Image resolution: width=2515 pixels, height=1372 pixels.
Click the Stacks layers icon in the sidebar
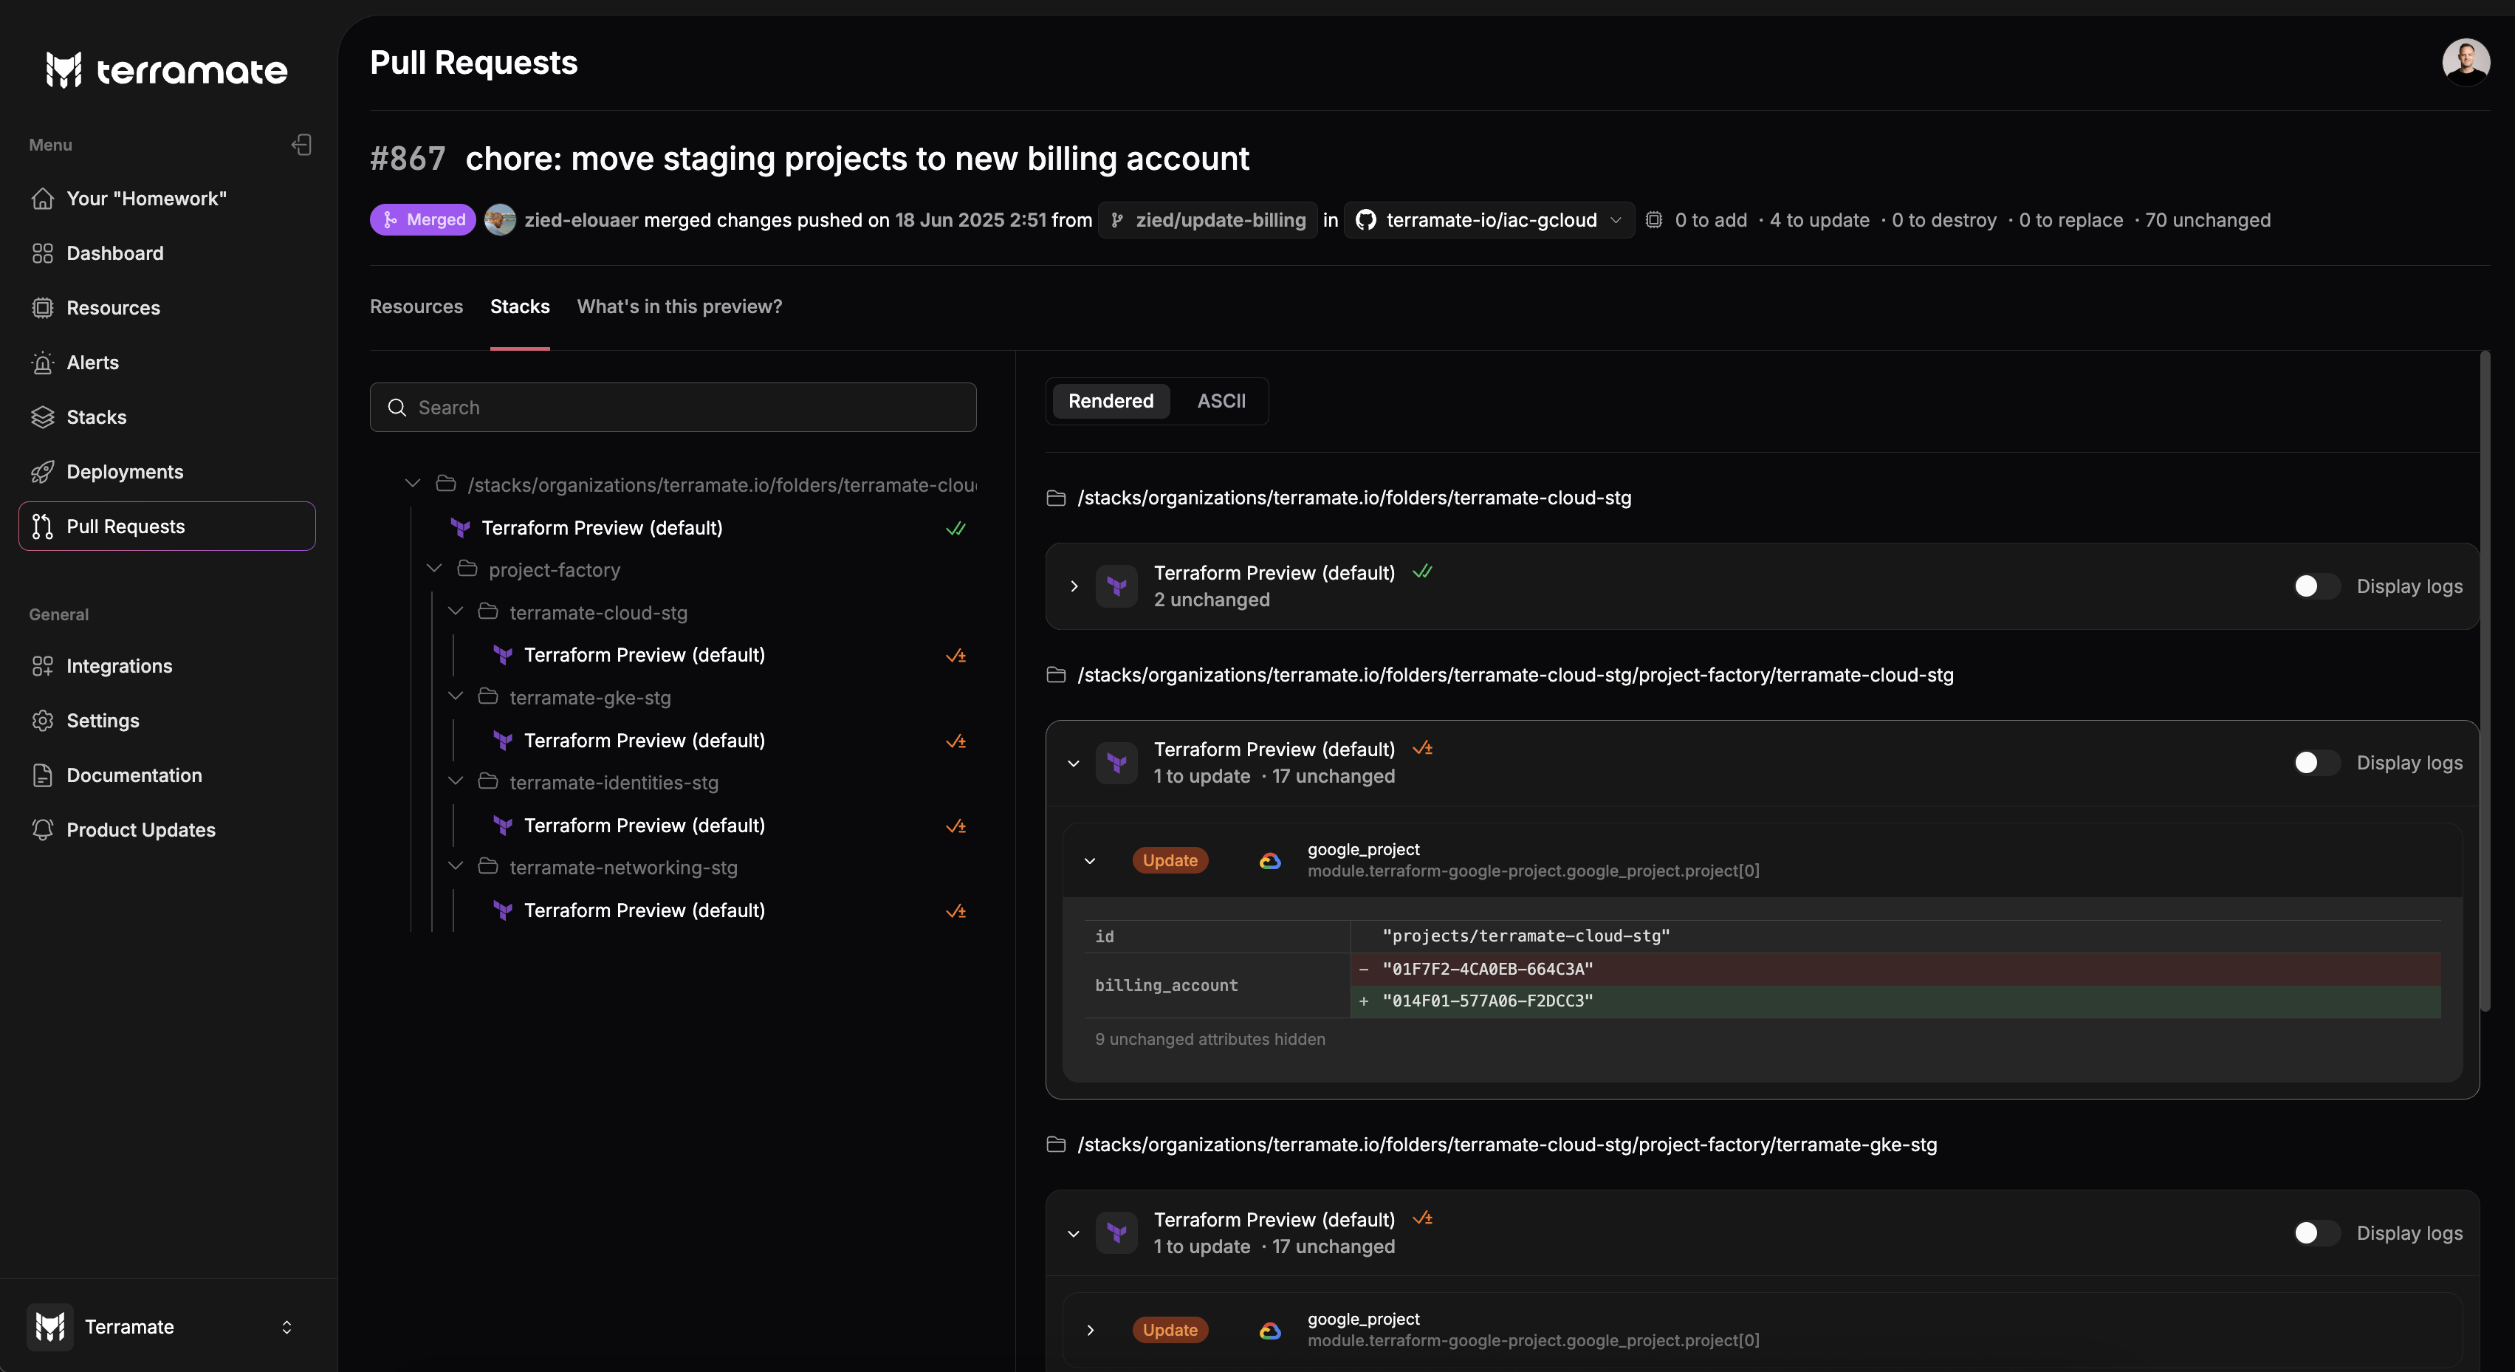(42, 417)
